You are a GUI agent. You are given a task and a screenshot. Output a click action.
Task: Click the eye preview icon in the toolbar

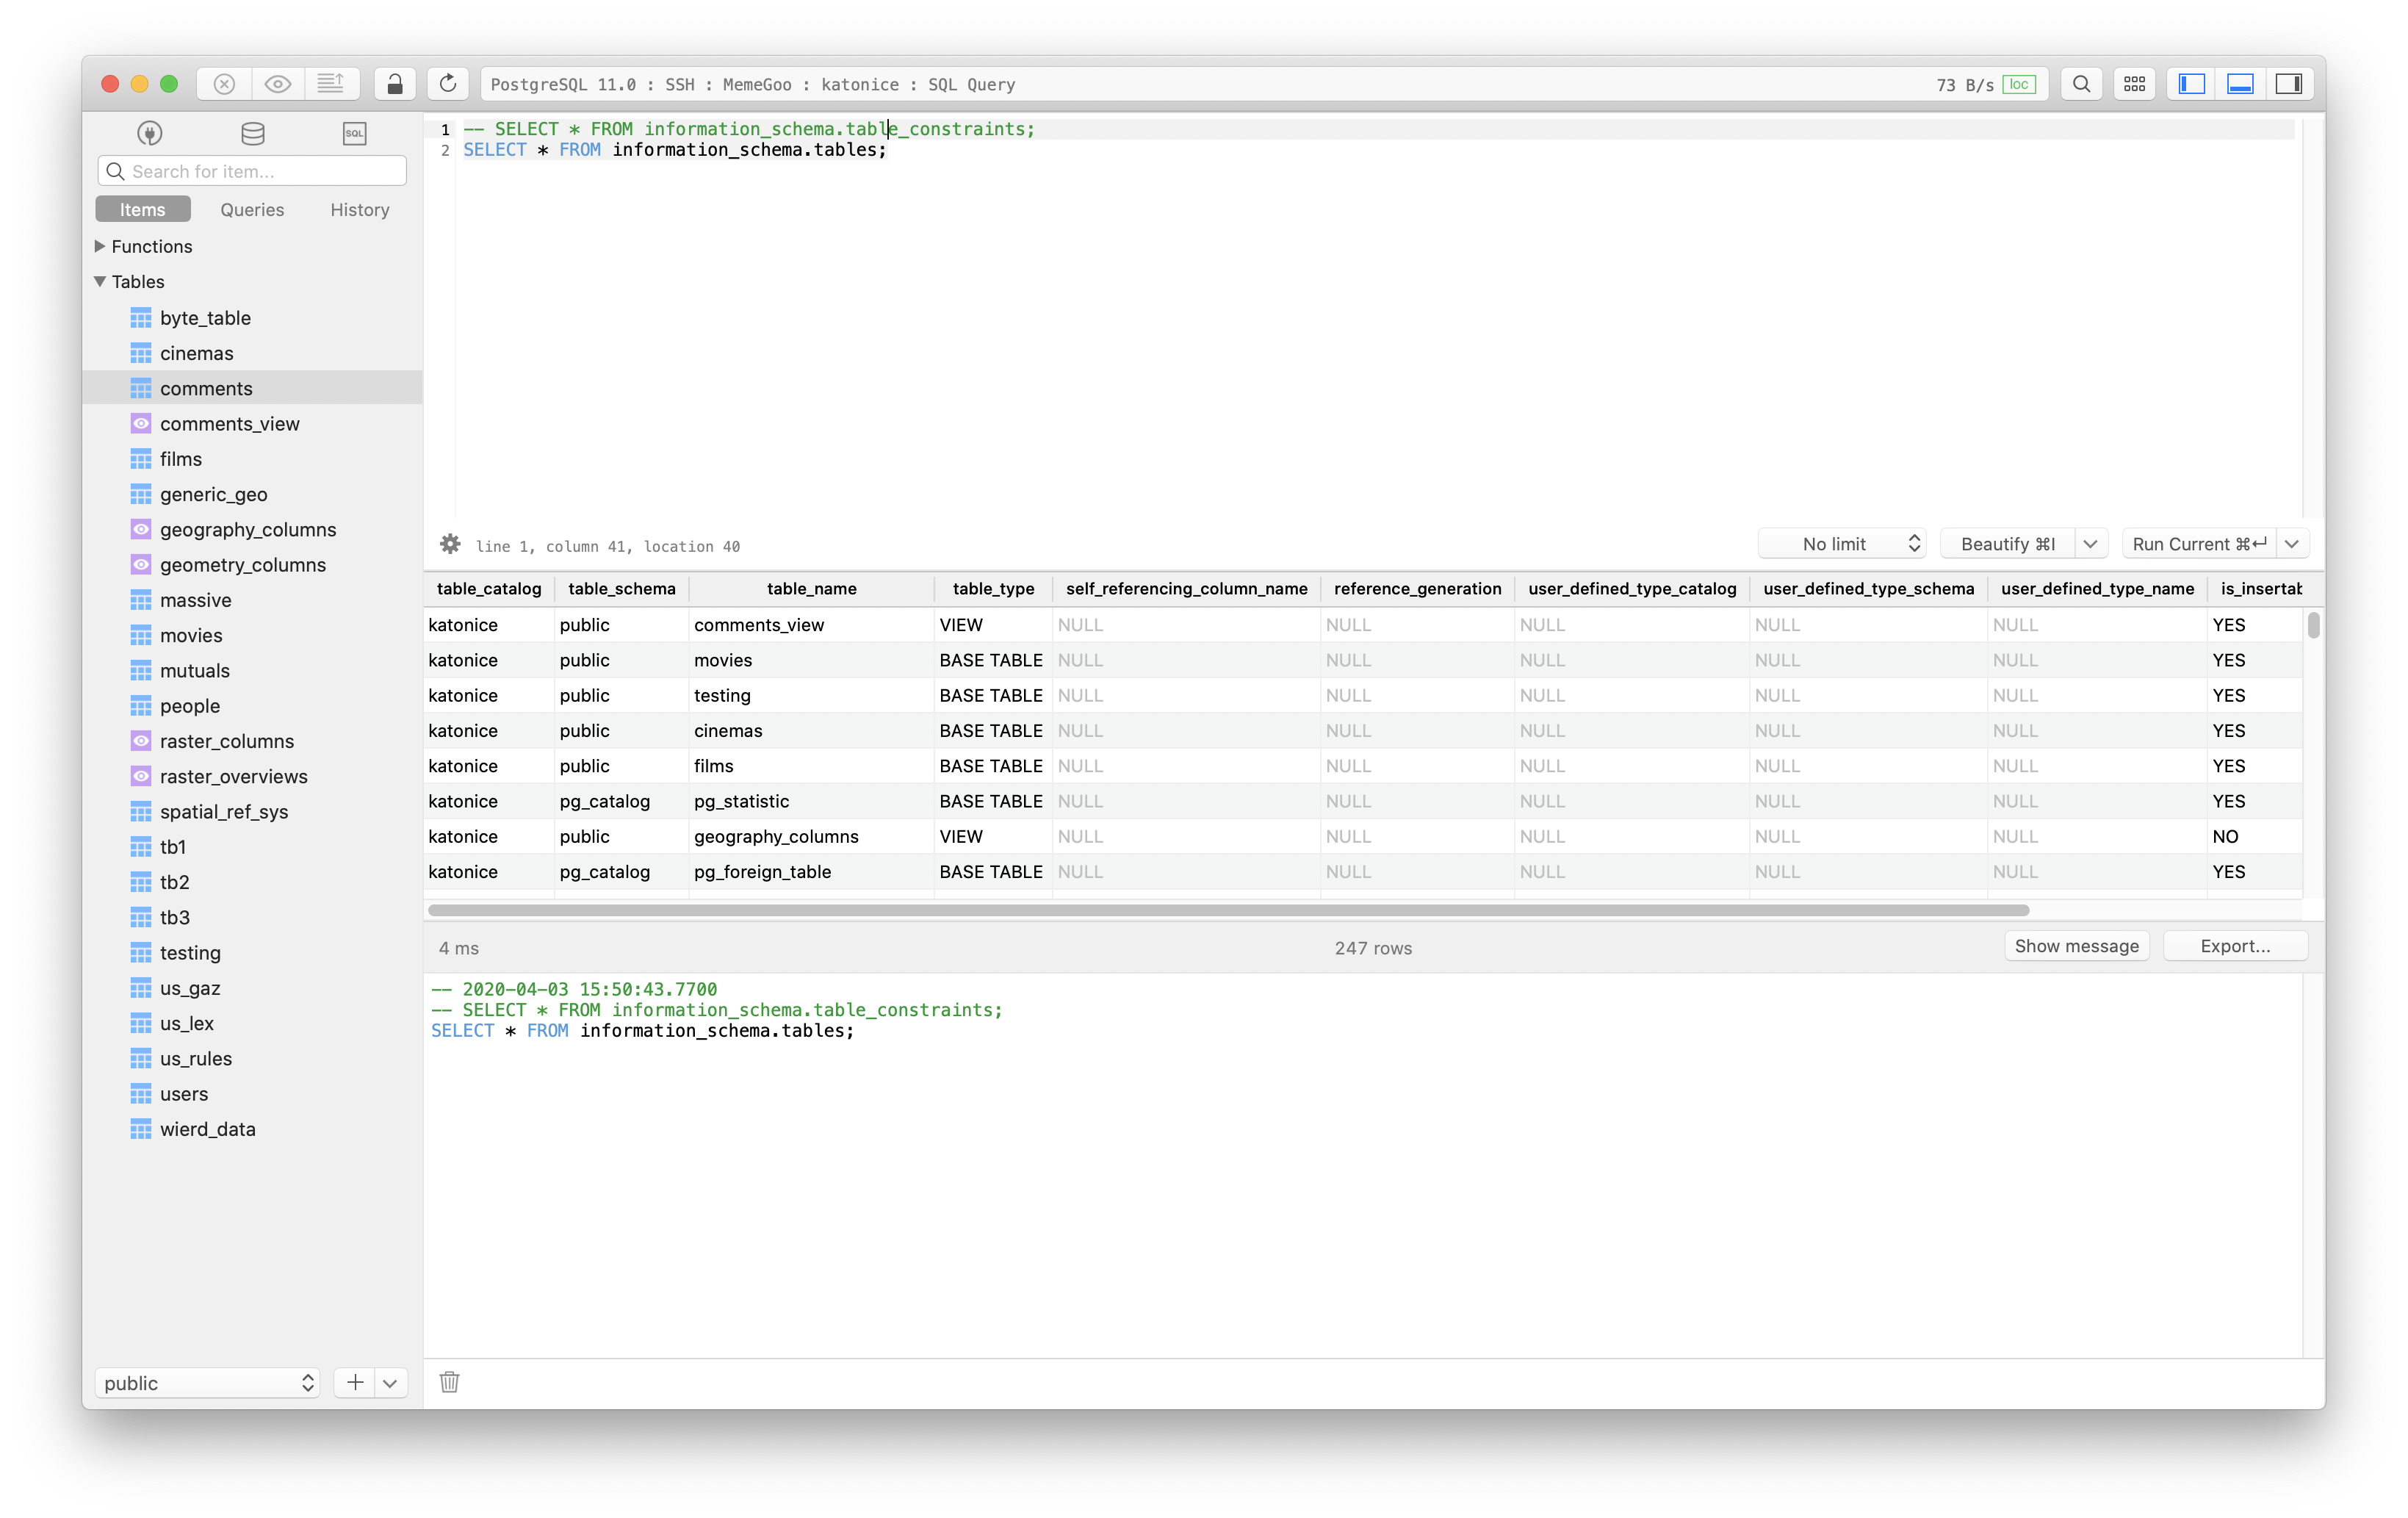[277, 84]
